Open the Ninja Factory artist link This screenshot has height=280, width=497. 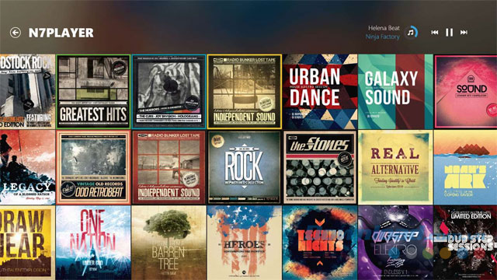pyautogui.click(x=382, y=37)
